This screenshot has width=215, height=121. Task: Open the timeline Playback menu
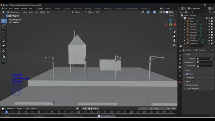point(11,109)
